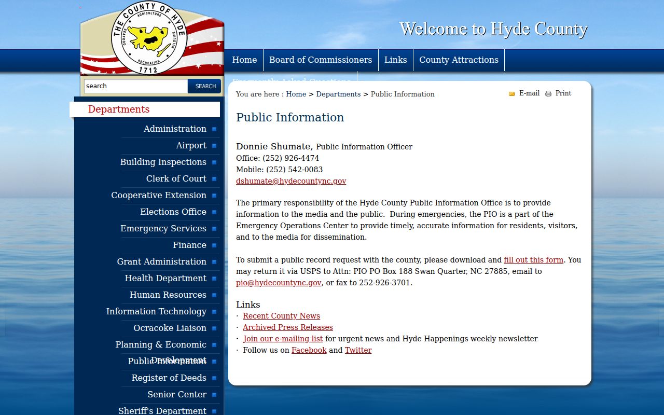Click the blue bullet beside Finance
Screen dimensions: 664x415
[x=214, y=245]
